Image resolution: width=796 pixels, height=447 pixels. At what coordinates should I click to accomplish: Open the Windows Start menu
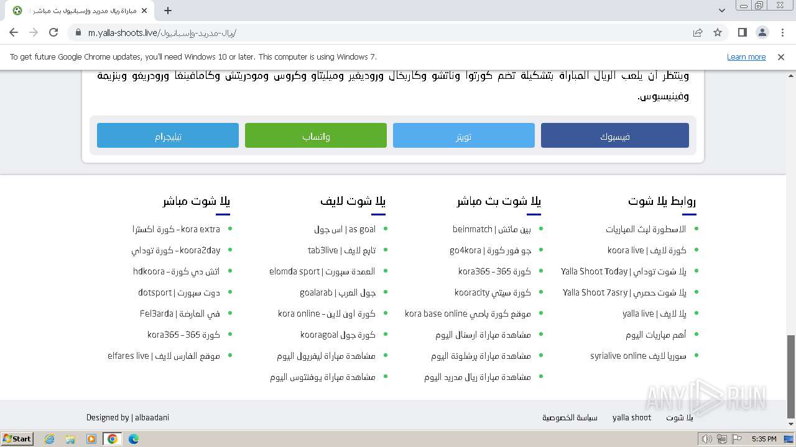pos(17,439)
